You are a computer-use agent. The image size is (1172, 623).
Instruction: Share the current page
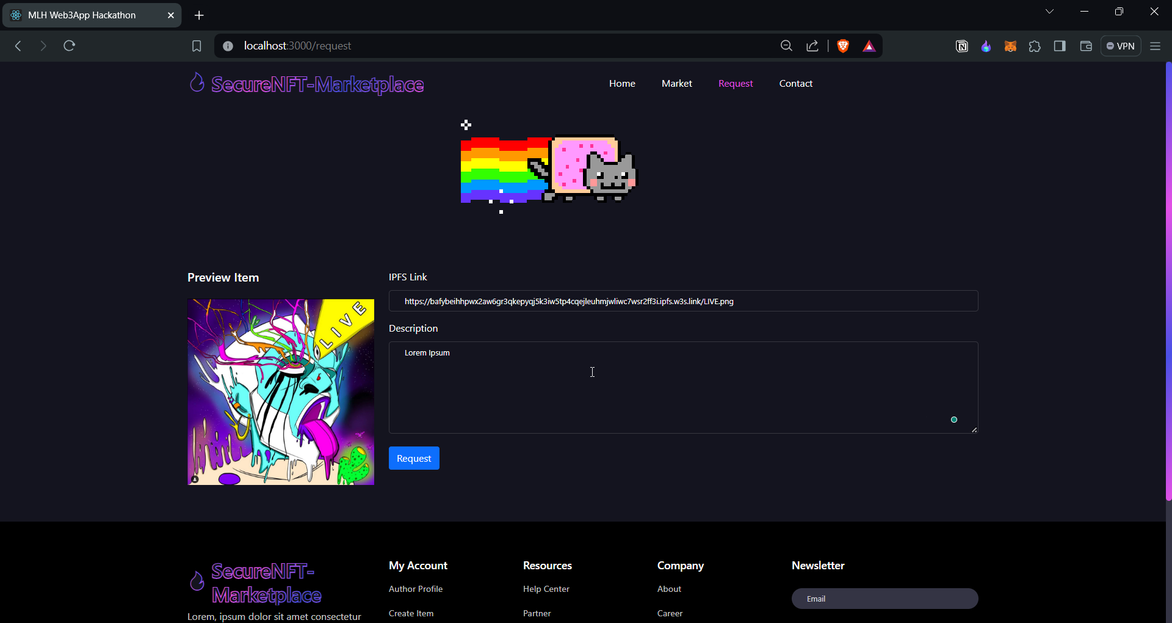[812, 46]
